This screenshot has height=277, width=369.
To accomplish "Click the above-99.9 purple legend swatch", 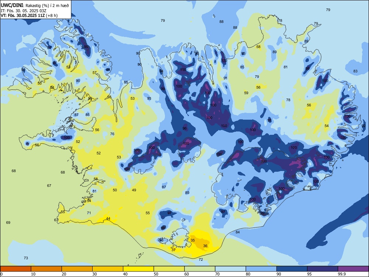I will coord(353,269).
